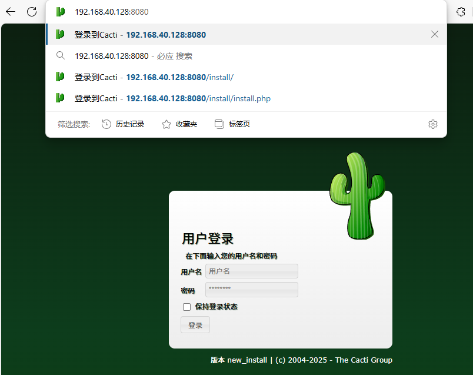The width and height of the screenshot is (473, 375).
Task: Go back using the browser back arrow
Action: 11,12
